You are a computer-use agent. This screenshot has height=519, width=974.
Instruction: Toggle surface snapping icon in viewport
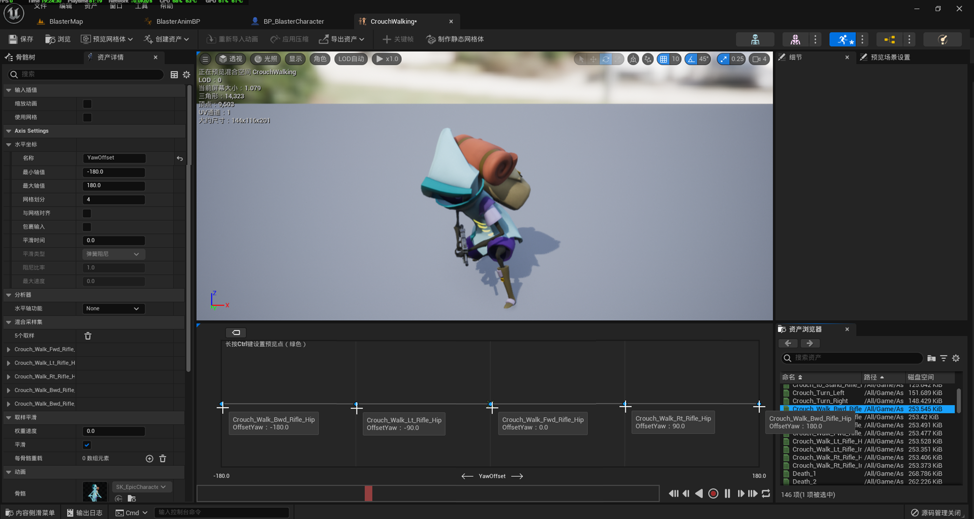tap(648, 59)
